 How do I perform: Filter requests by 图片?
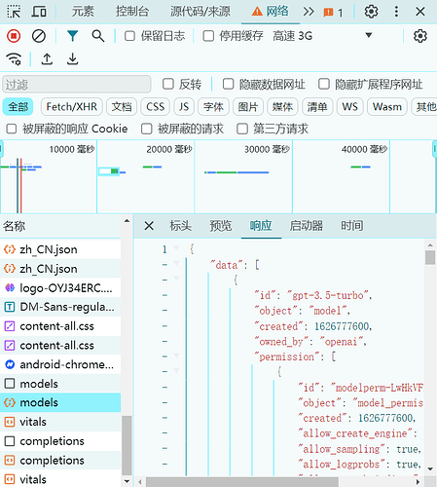click(x=248, y=107)
